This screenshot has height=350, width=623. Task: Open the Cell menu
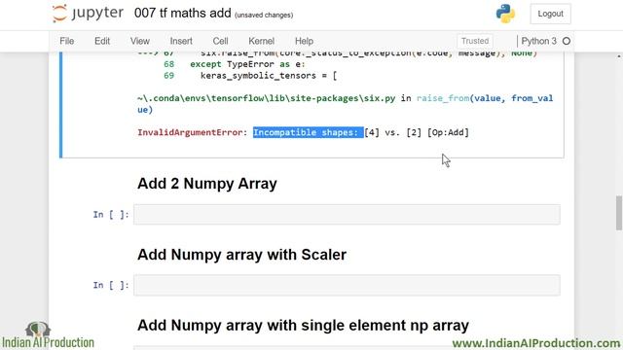pos(221,41)
